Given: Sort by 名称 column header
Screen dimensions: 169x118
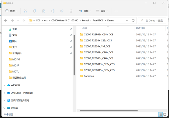Looking at the screenshot, I should [84, 28].
